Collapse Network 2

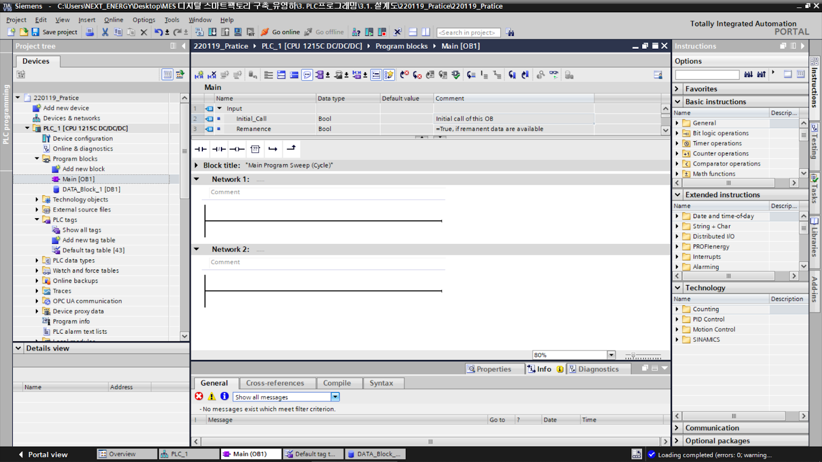196,249
